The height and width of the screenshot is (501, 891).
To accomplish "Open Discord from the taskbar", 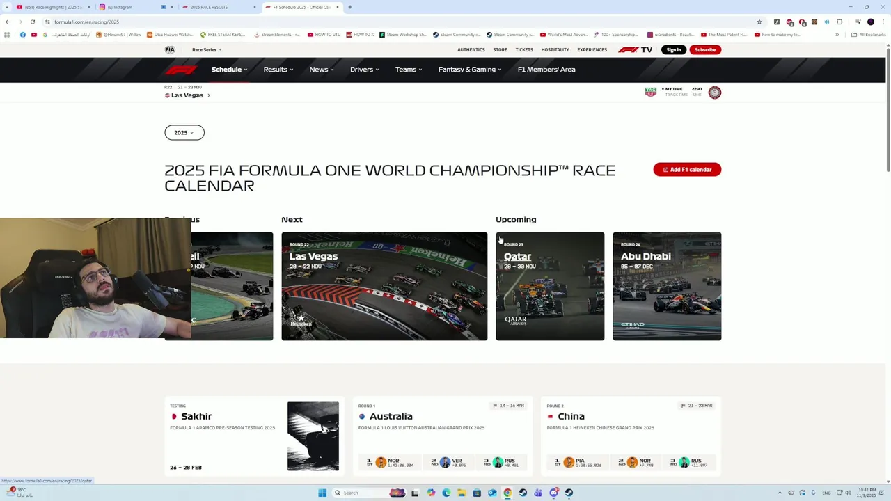I will tap(553, 493).
